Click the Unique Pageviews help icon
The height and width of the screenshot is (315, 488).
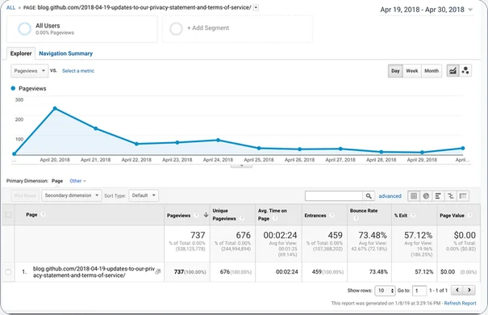point(242,218)
